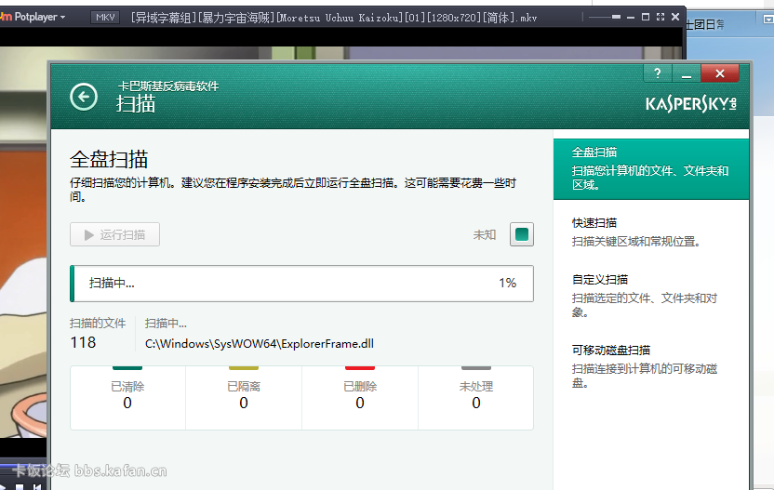Click the 全盘扫描 page heading
This screenshot has height=490, width=774.
pyautogui.click(x=109, y=159)
